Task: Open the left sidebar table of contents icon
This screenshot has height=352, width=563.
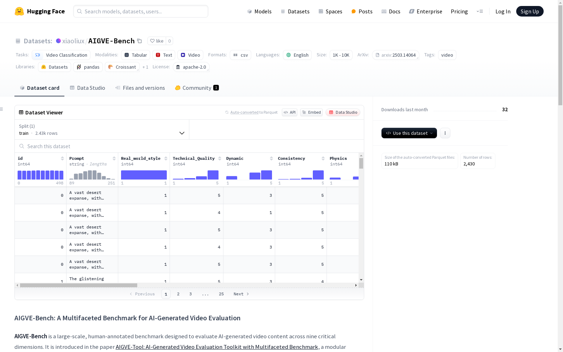Action: 1,109
